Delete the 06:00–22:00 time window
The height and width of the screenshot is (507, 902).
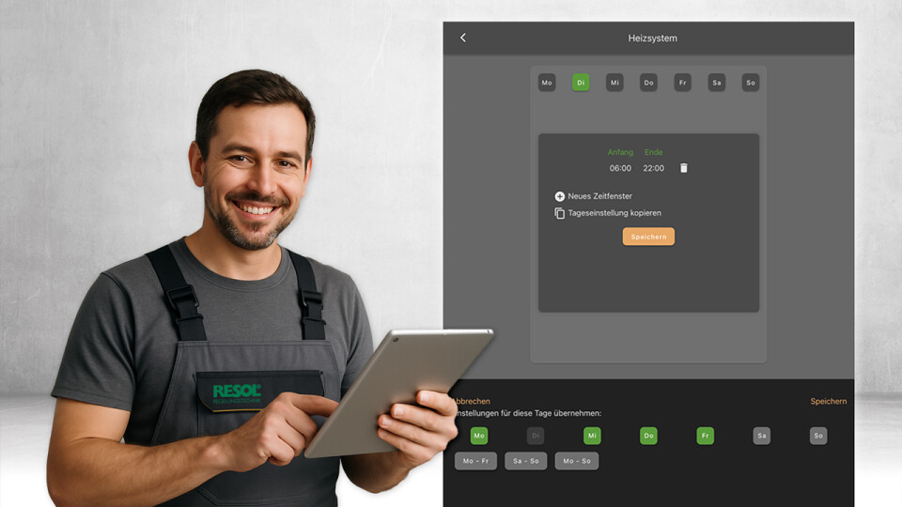coord(683,168)
